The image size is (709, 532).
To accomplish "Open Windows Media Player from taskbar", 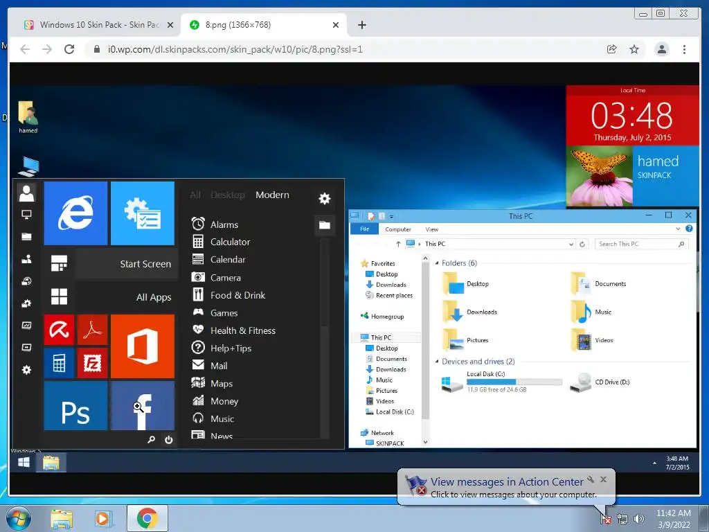I will (102, 518).
